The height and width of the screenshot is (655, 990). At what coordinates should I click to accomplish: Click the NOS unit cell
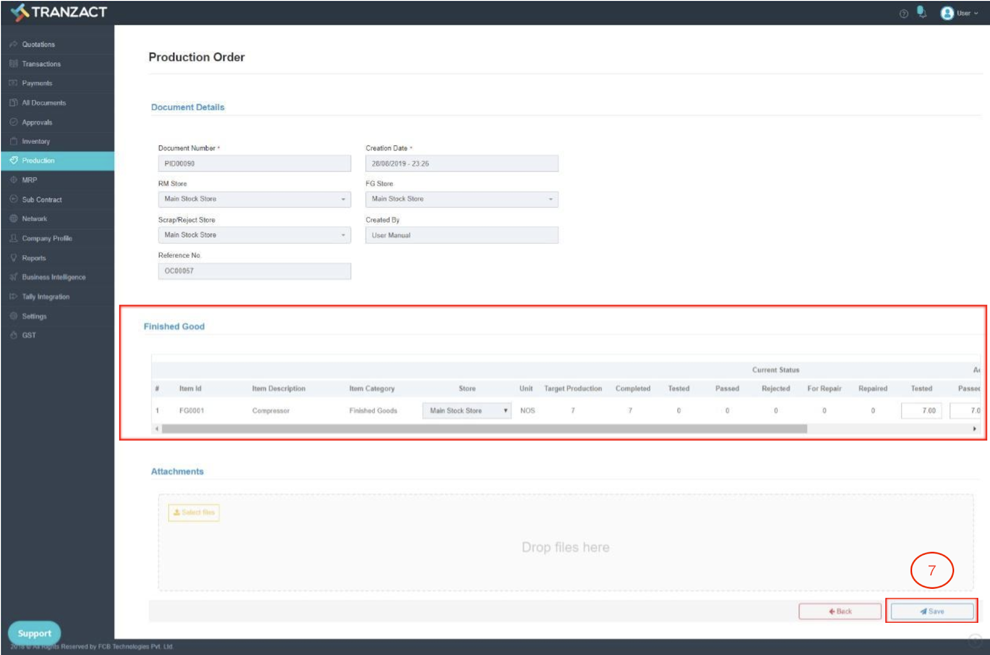coord(528,410)
